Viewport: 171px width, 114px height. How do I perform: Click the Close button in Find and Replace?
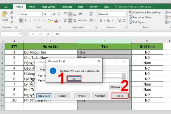point(120,96)
